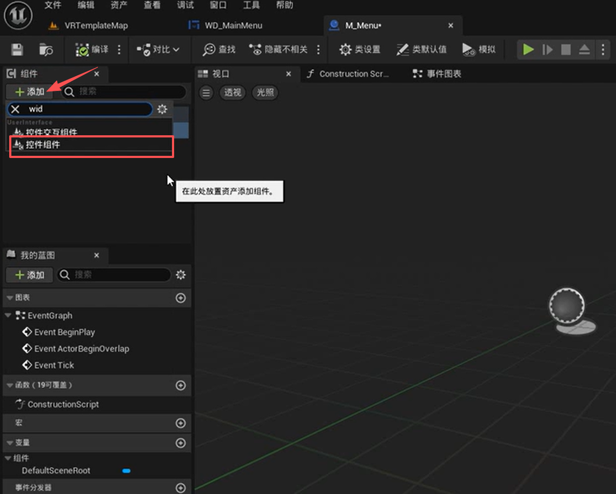This screenshot has width=616, height=494.
Task: Open the 文件 file menu
Action: pos(52,5)
